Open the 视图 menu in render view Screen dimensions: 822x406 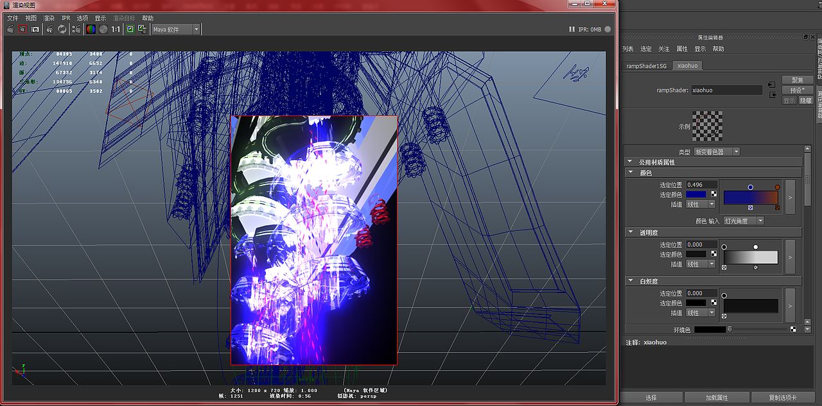tap(31, 19)
